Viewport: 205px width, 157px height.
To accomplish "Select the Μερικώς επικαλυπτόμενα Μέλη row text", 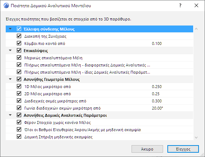I will point(53,58).
